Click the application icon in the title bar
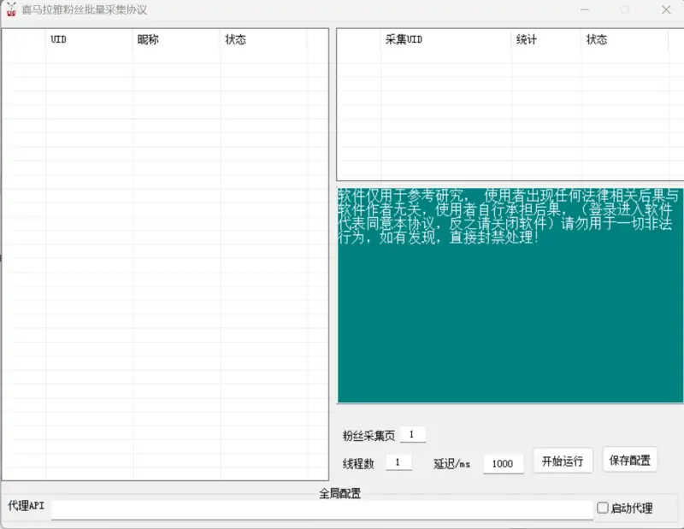This screenshot has width=684, height=529. pyautogui.click(x=12, y=10)
